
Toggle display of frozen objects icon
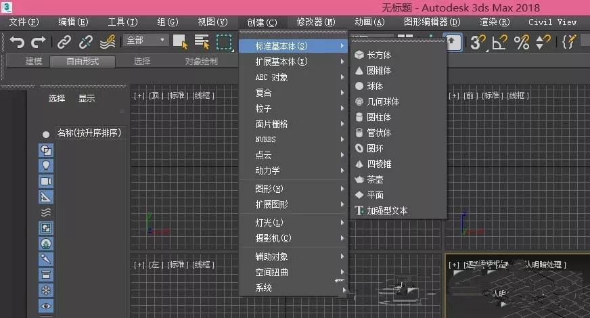(46, 290)
